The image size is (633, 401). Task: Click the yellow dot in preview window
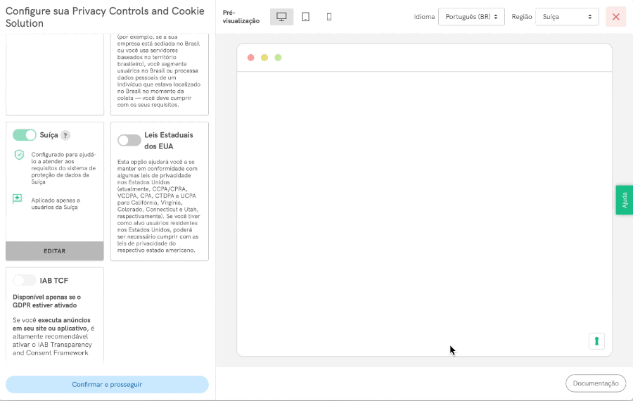pyautogui.click(x=264, y=58)
